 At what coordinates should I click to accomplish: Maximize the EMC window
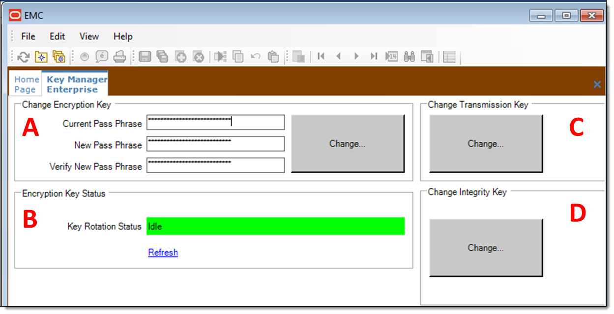[566, 16]
